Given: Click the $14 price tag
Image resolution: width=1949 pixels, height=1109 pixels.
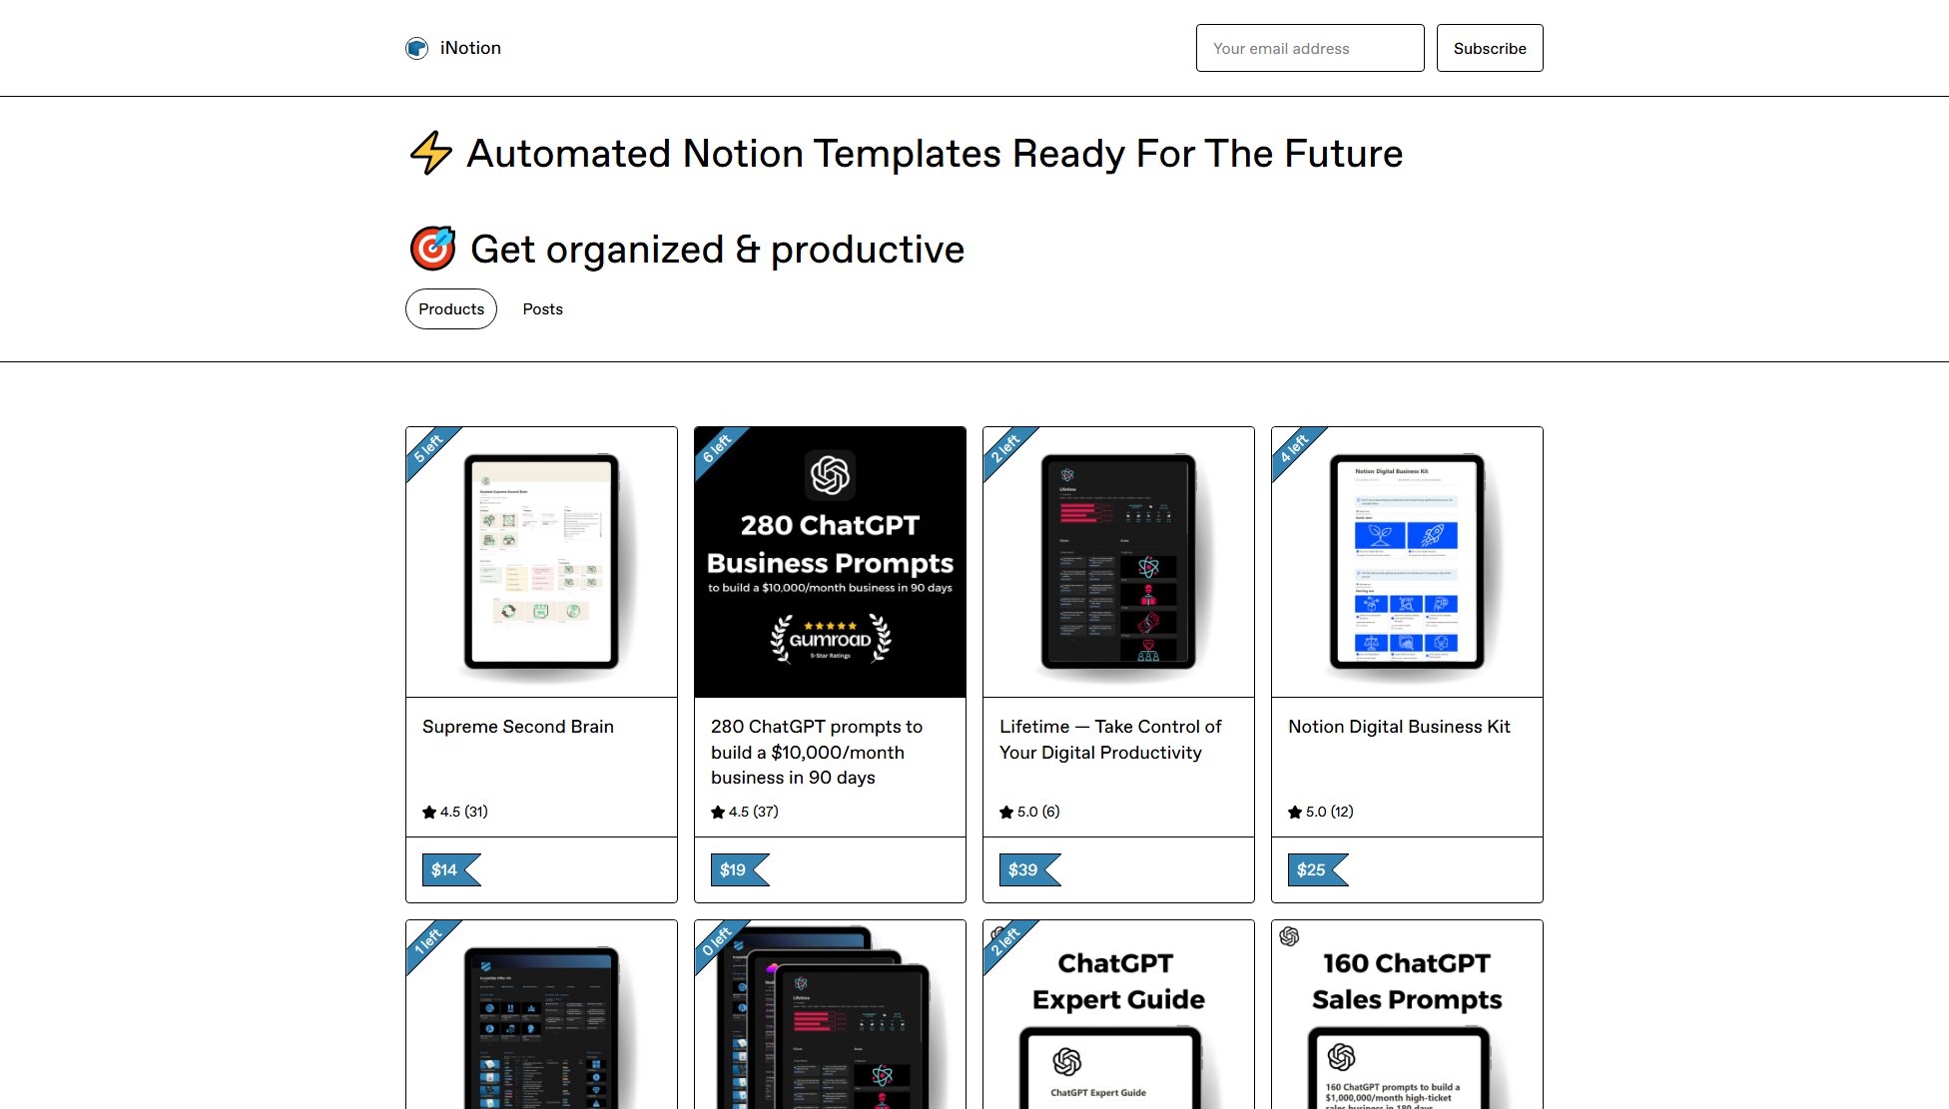Looking at the screenshot, I should tap(450, 869).
